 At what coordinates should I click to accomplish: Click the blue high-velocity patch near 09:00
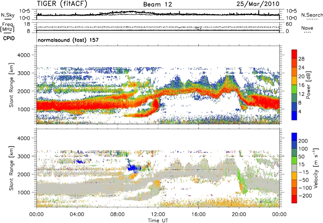(134, 168)
